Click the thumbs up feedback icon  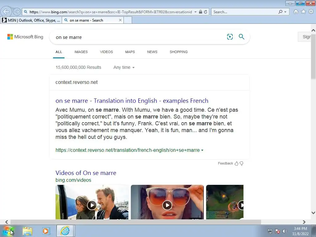[236, 164]
